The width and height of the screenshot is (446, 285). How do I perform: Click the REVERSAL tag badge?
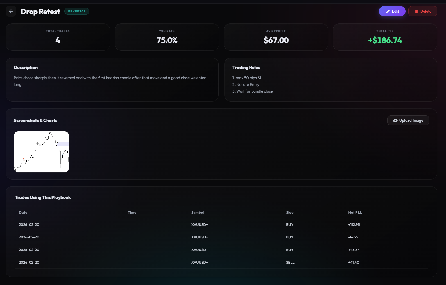coord(77,11)
